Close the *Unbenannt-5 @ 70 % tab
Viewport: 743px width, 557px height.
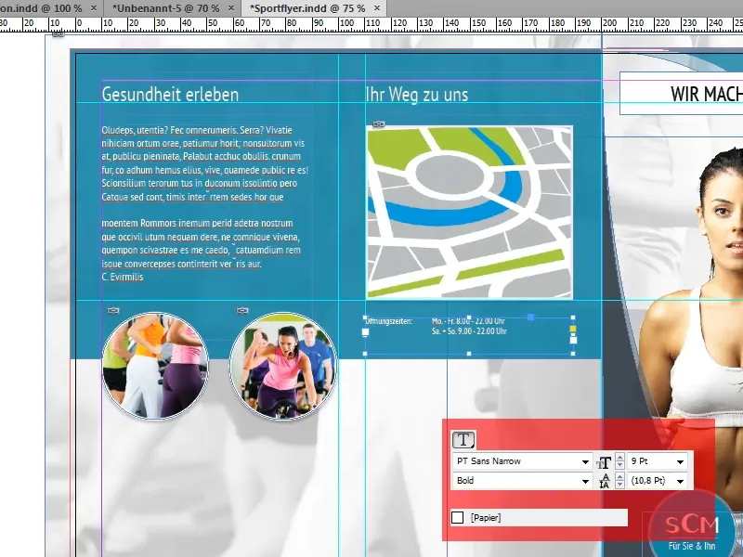pyautogui.click(x=230, y=8)
